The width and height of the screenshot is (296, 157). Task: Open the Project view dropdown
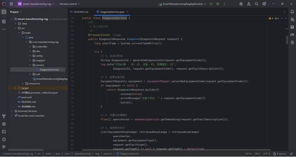tap(16, 12)
